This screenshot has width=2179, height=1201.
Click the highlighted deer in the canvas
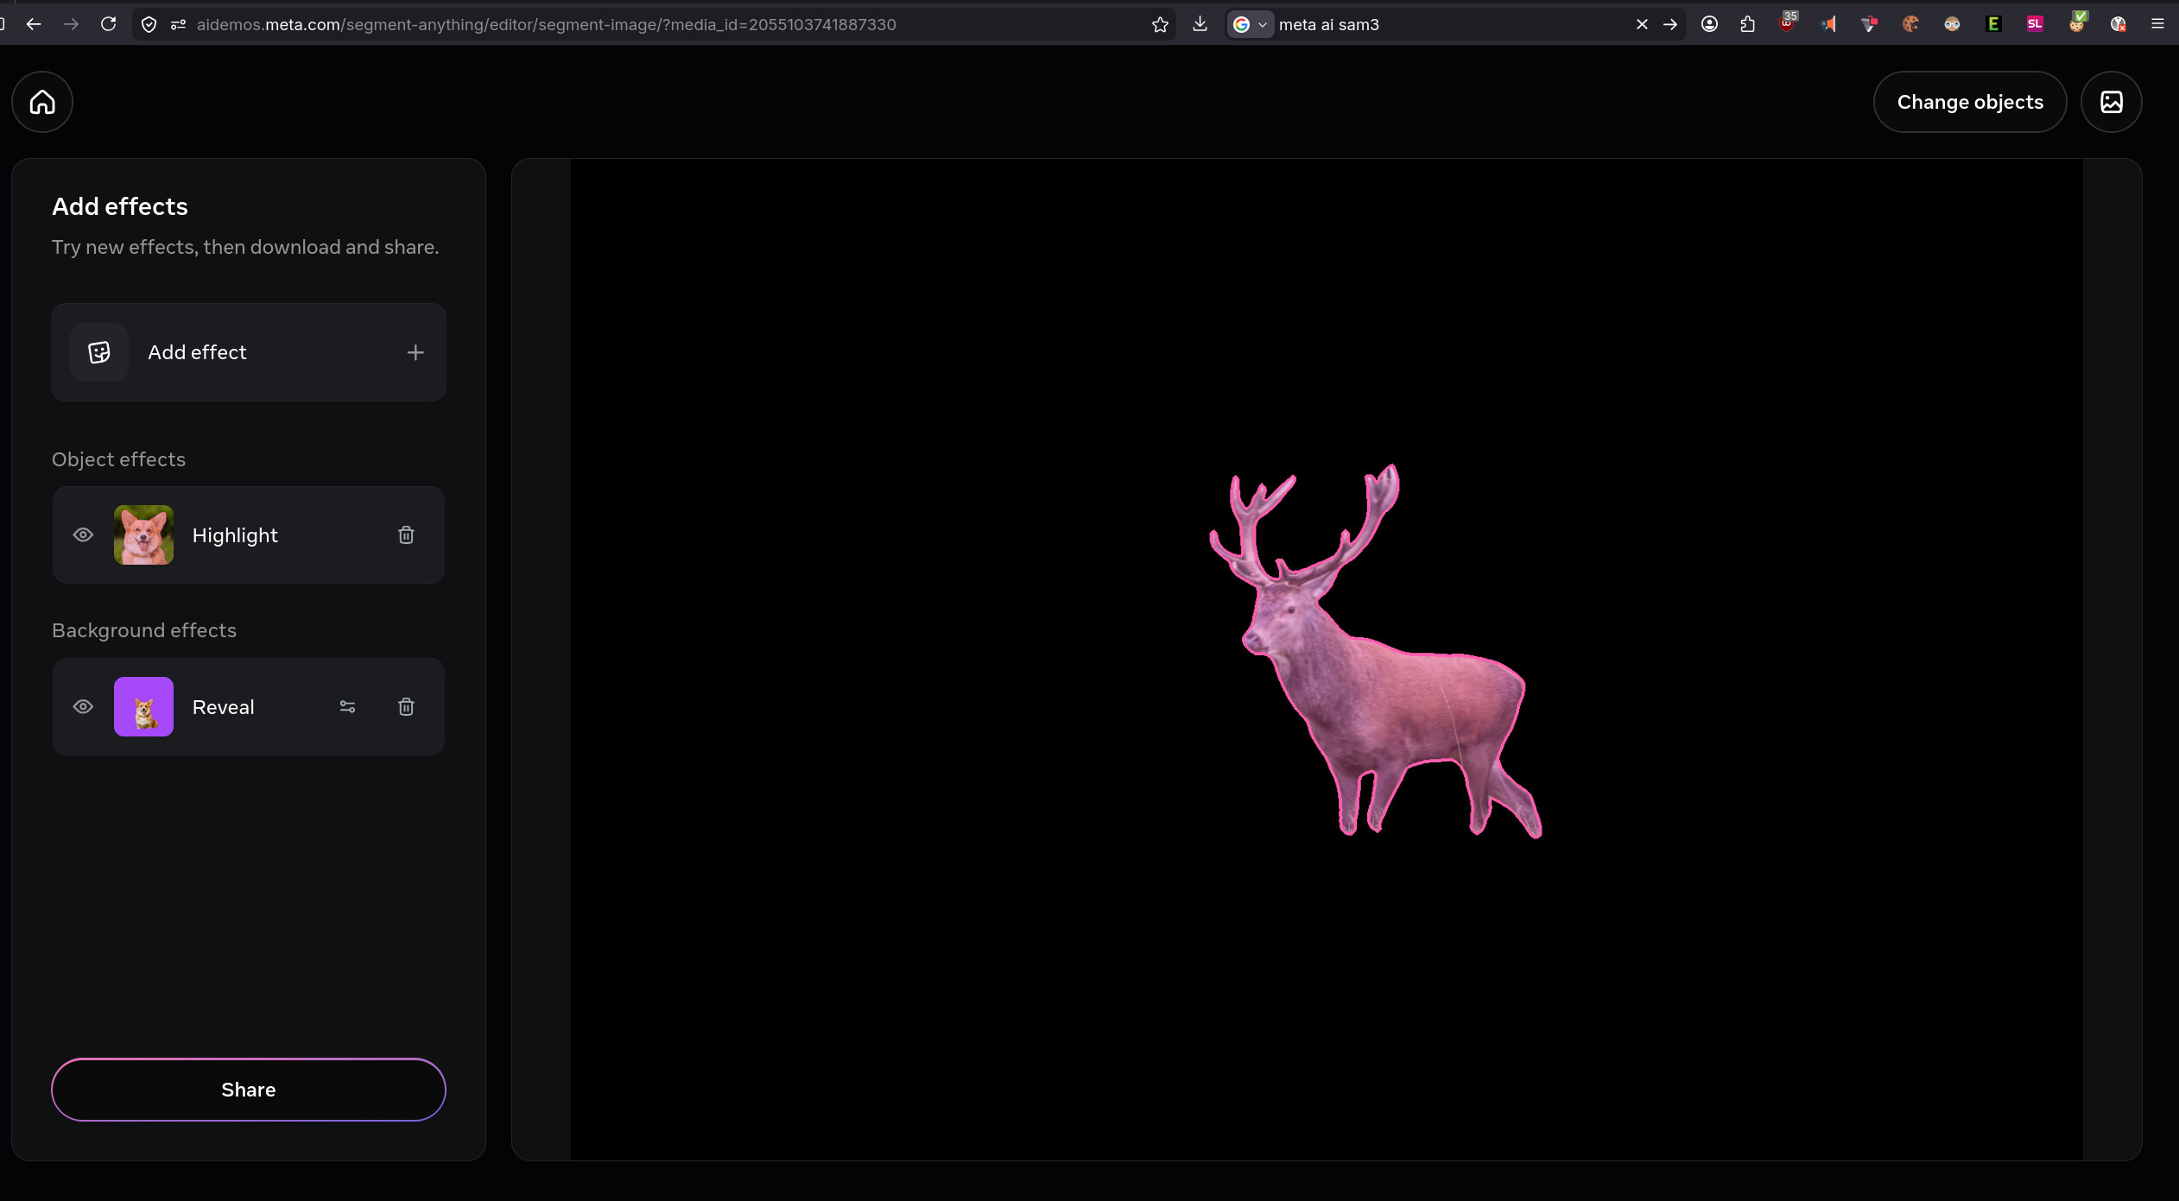point(1399,699)
